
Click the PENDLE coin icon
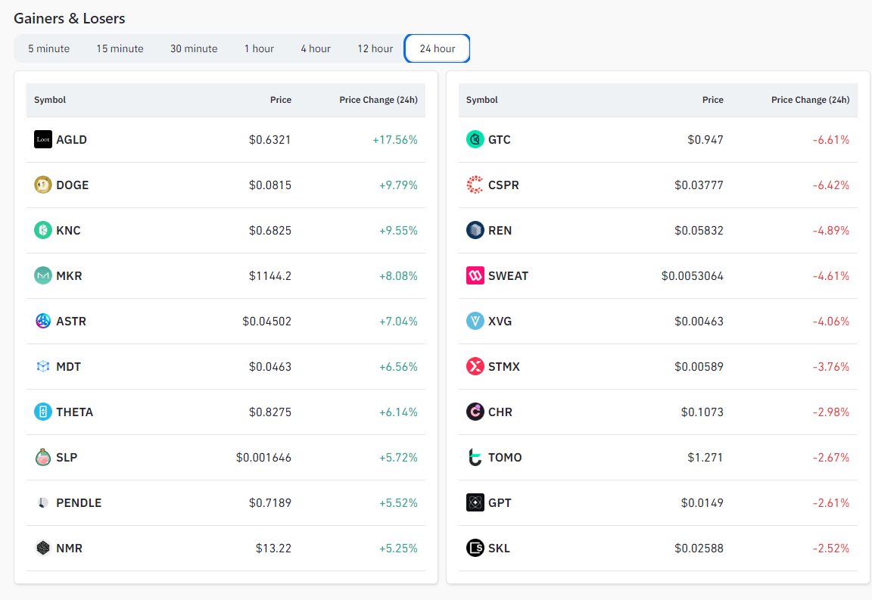coord(43,502)
